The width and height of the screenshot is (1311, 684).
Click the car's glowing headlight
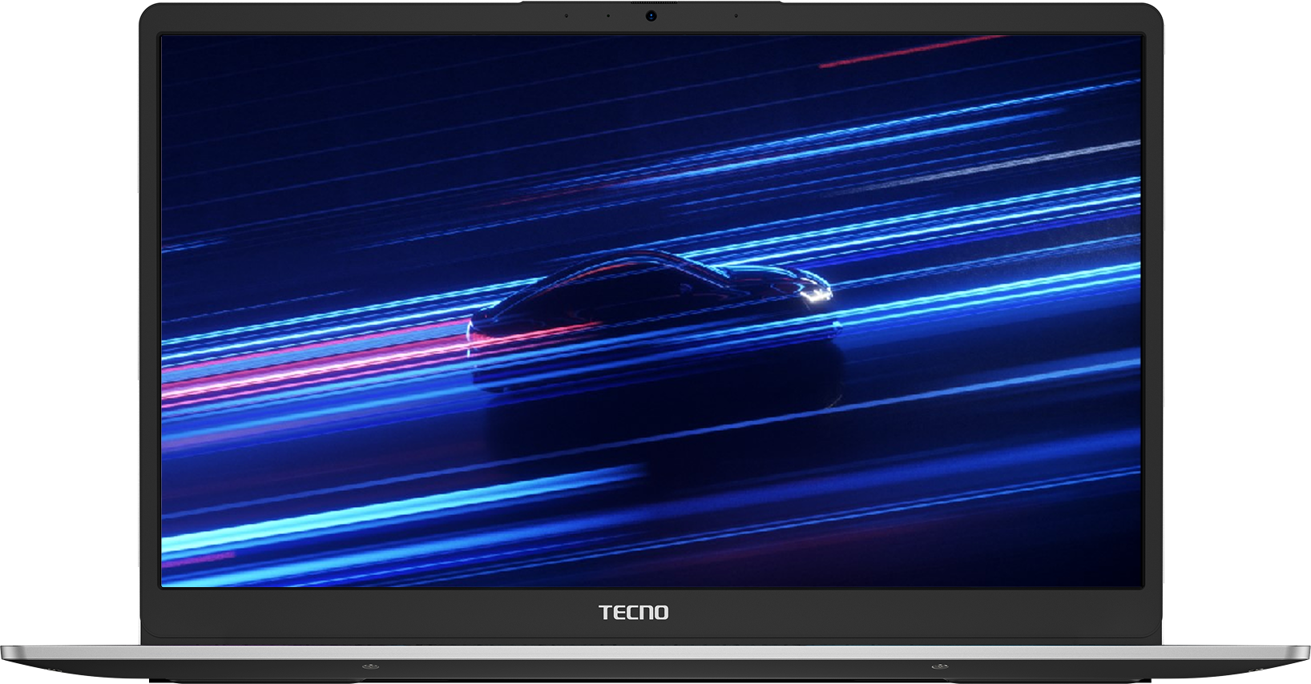[815, 296]
